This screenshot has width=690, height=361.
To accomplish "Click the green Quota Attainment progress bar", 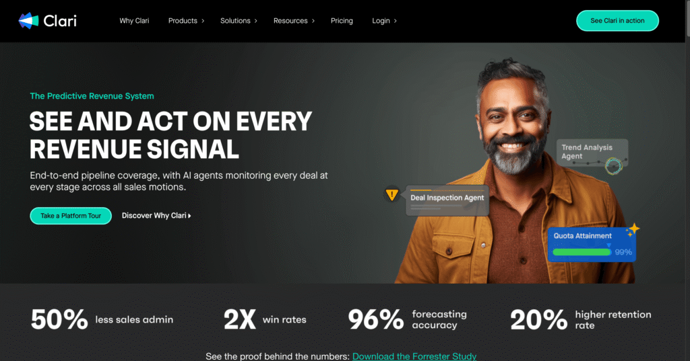I will click(x=582, y=252).
